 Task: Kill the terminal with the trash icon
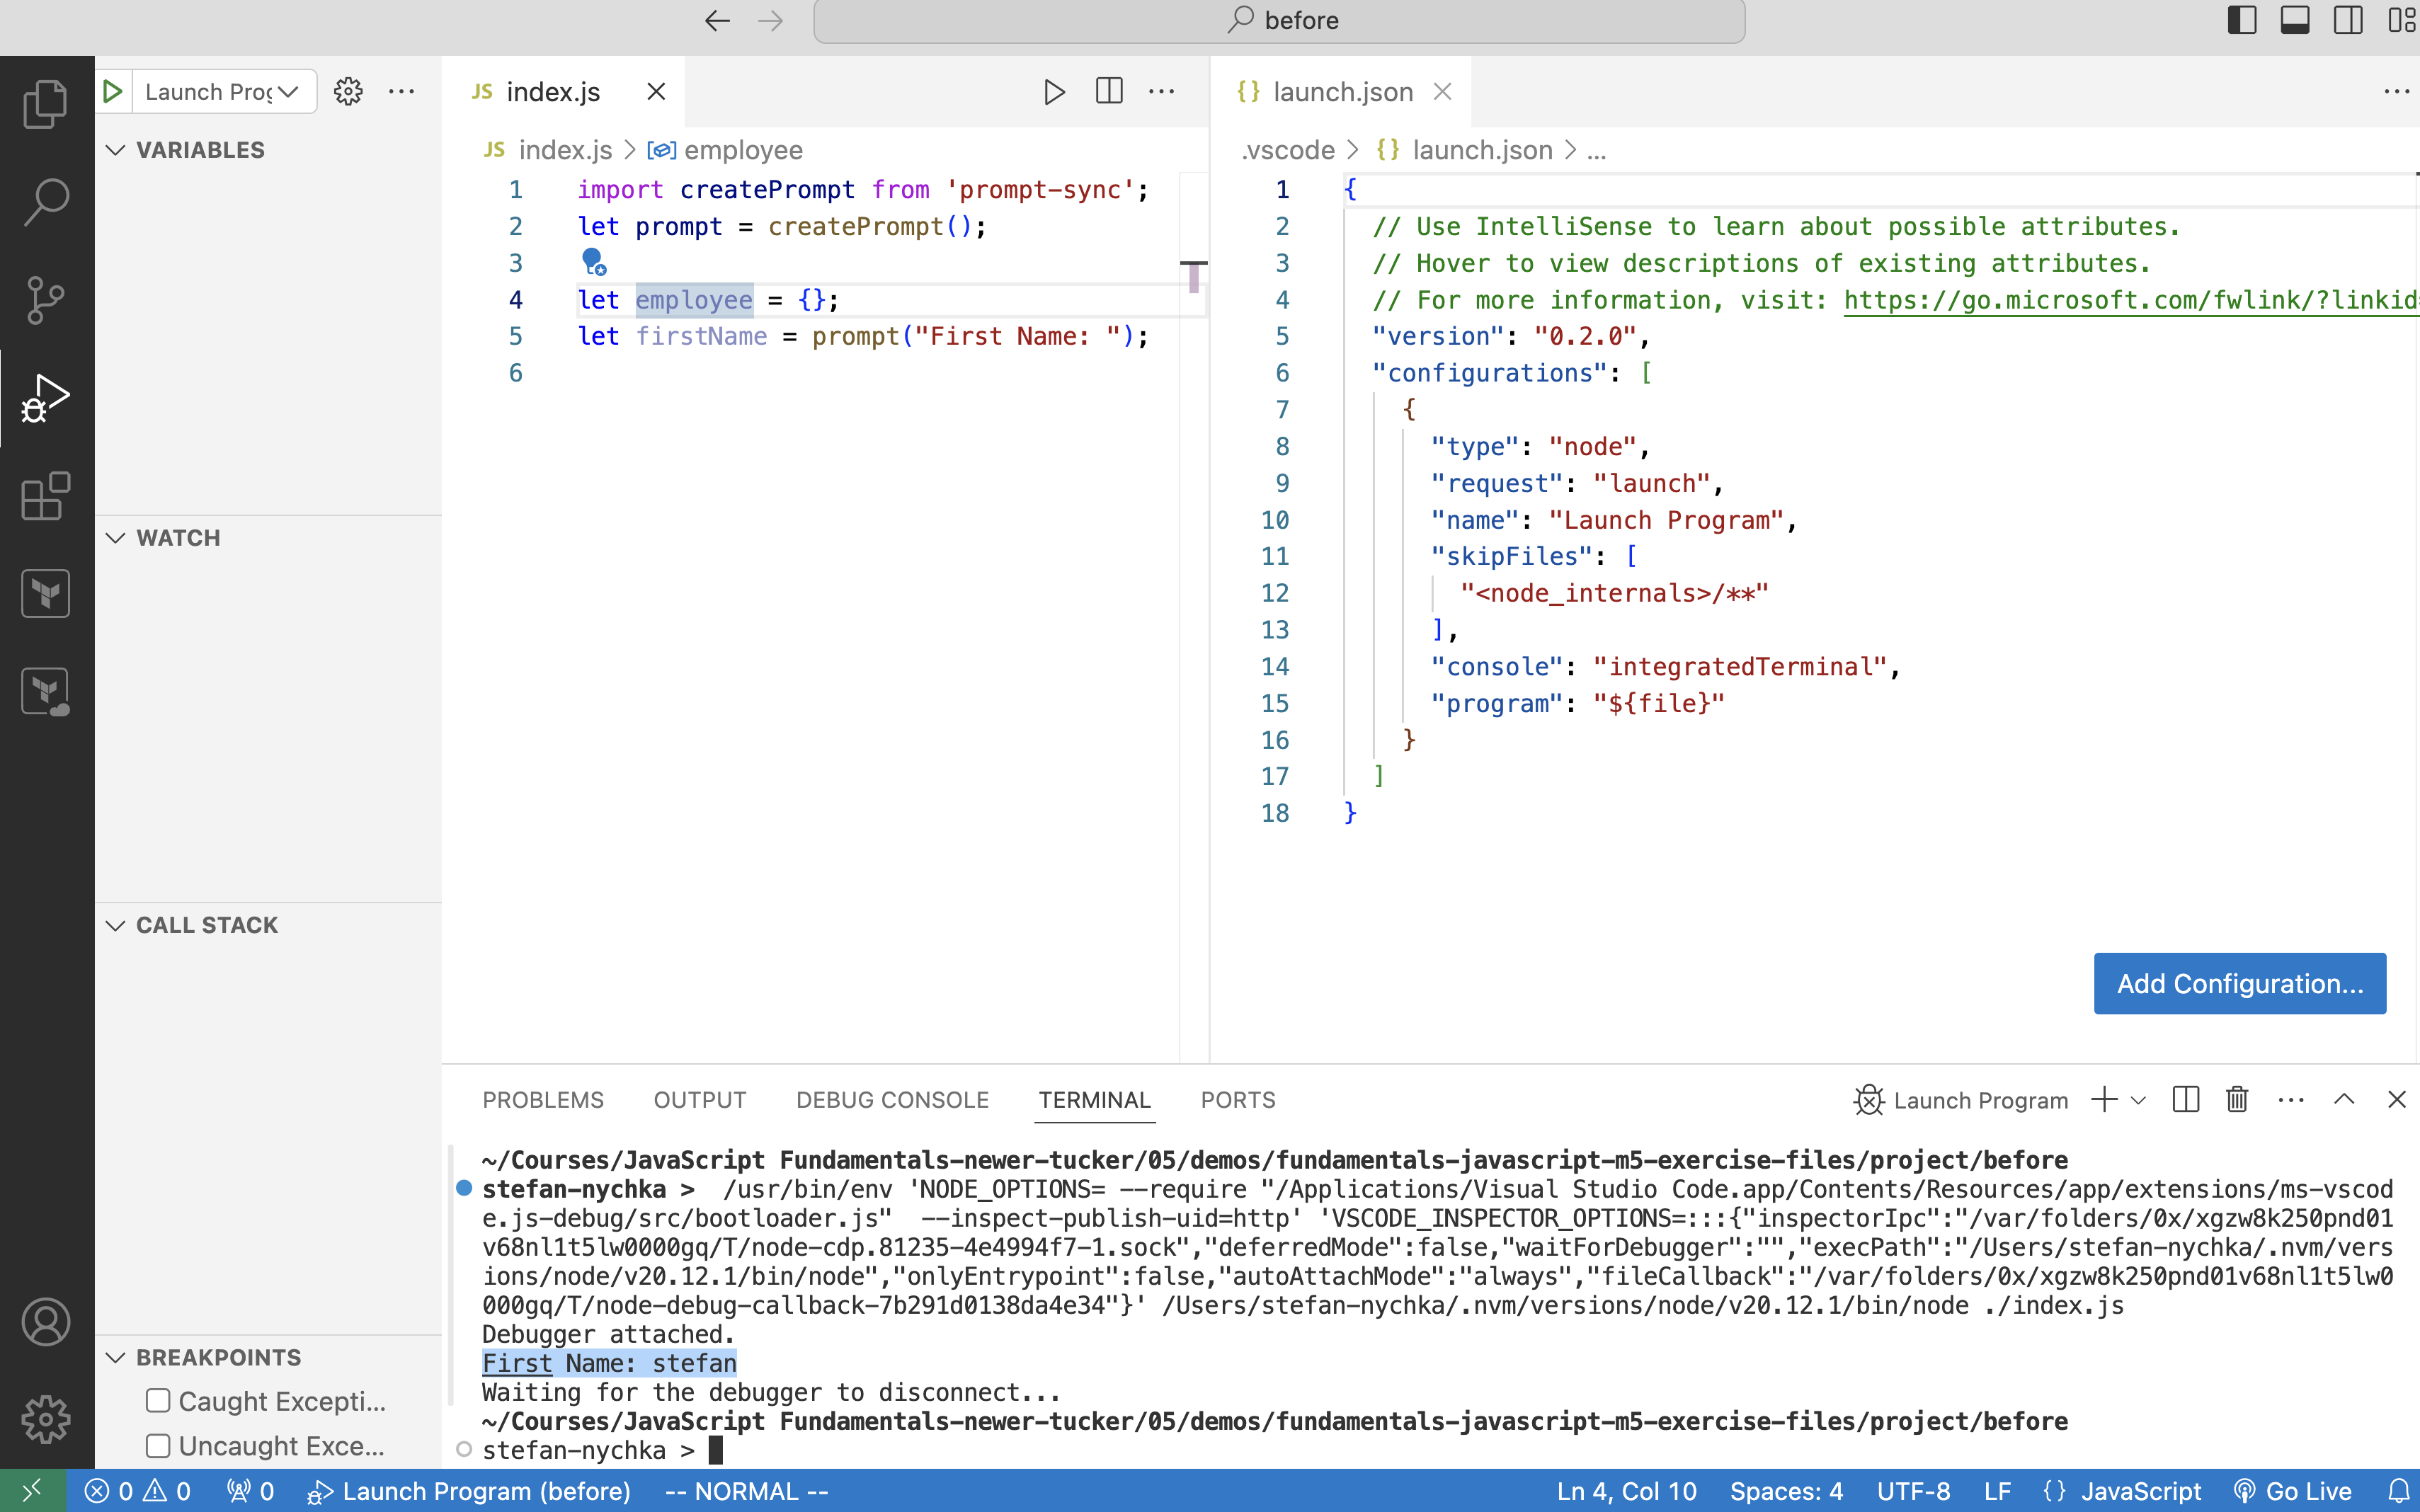point(2237,1100)
